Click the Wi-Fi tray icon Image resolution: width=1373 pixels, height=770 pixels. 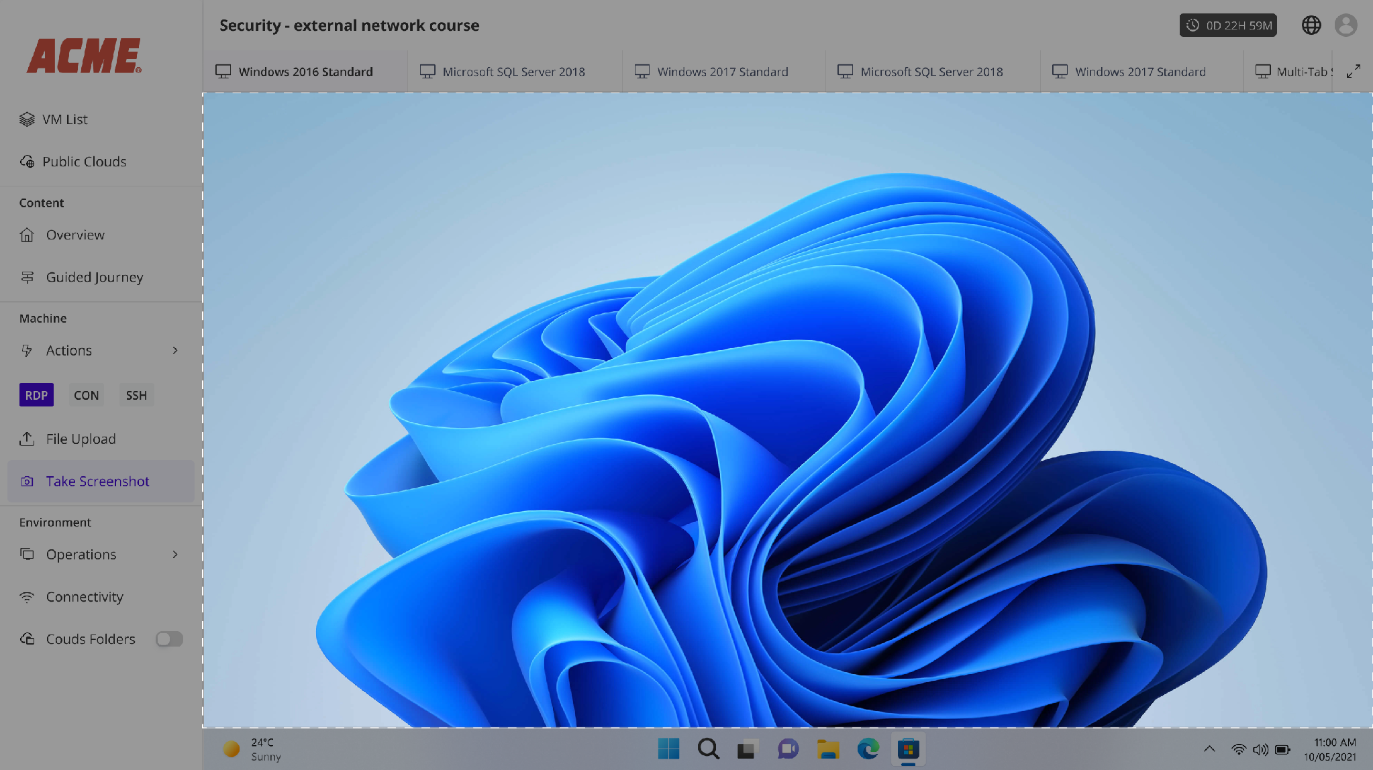coord(1239,749)
